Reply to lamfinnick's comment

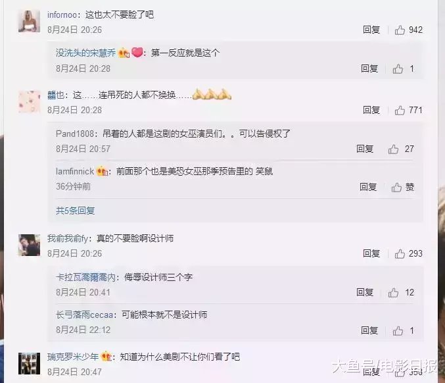click(368, 187)
